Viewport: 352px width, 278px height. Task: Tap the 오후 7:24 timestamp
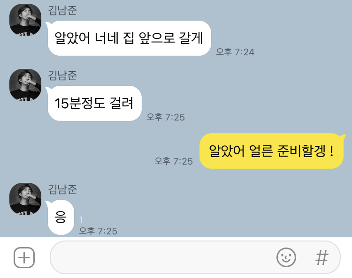(235, 52)
